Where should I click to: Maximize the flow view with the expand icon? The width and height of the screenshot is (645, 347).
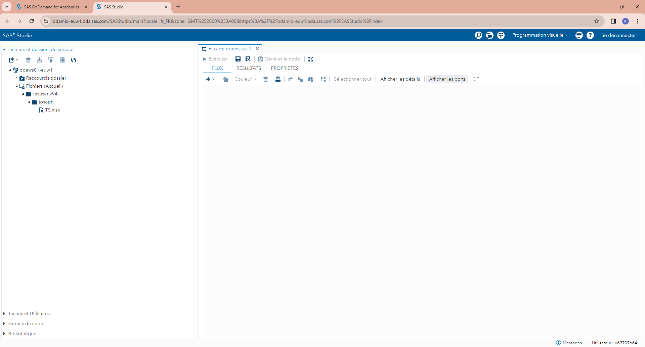pyautogui.click(x=311, y=59)
